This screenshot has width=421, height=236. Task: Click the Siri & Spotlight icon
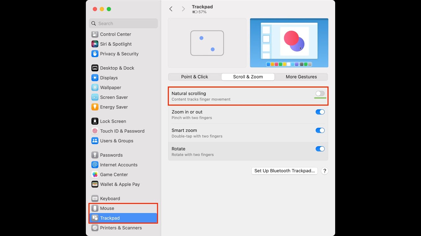[x=95, y=44]
